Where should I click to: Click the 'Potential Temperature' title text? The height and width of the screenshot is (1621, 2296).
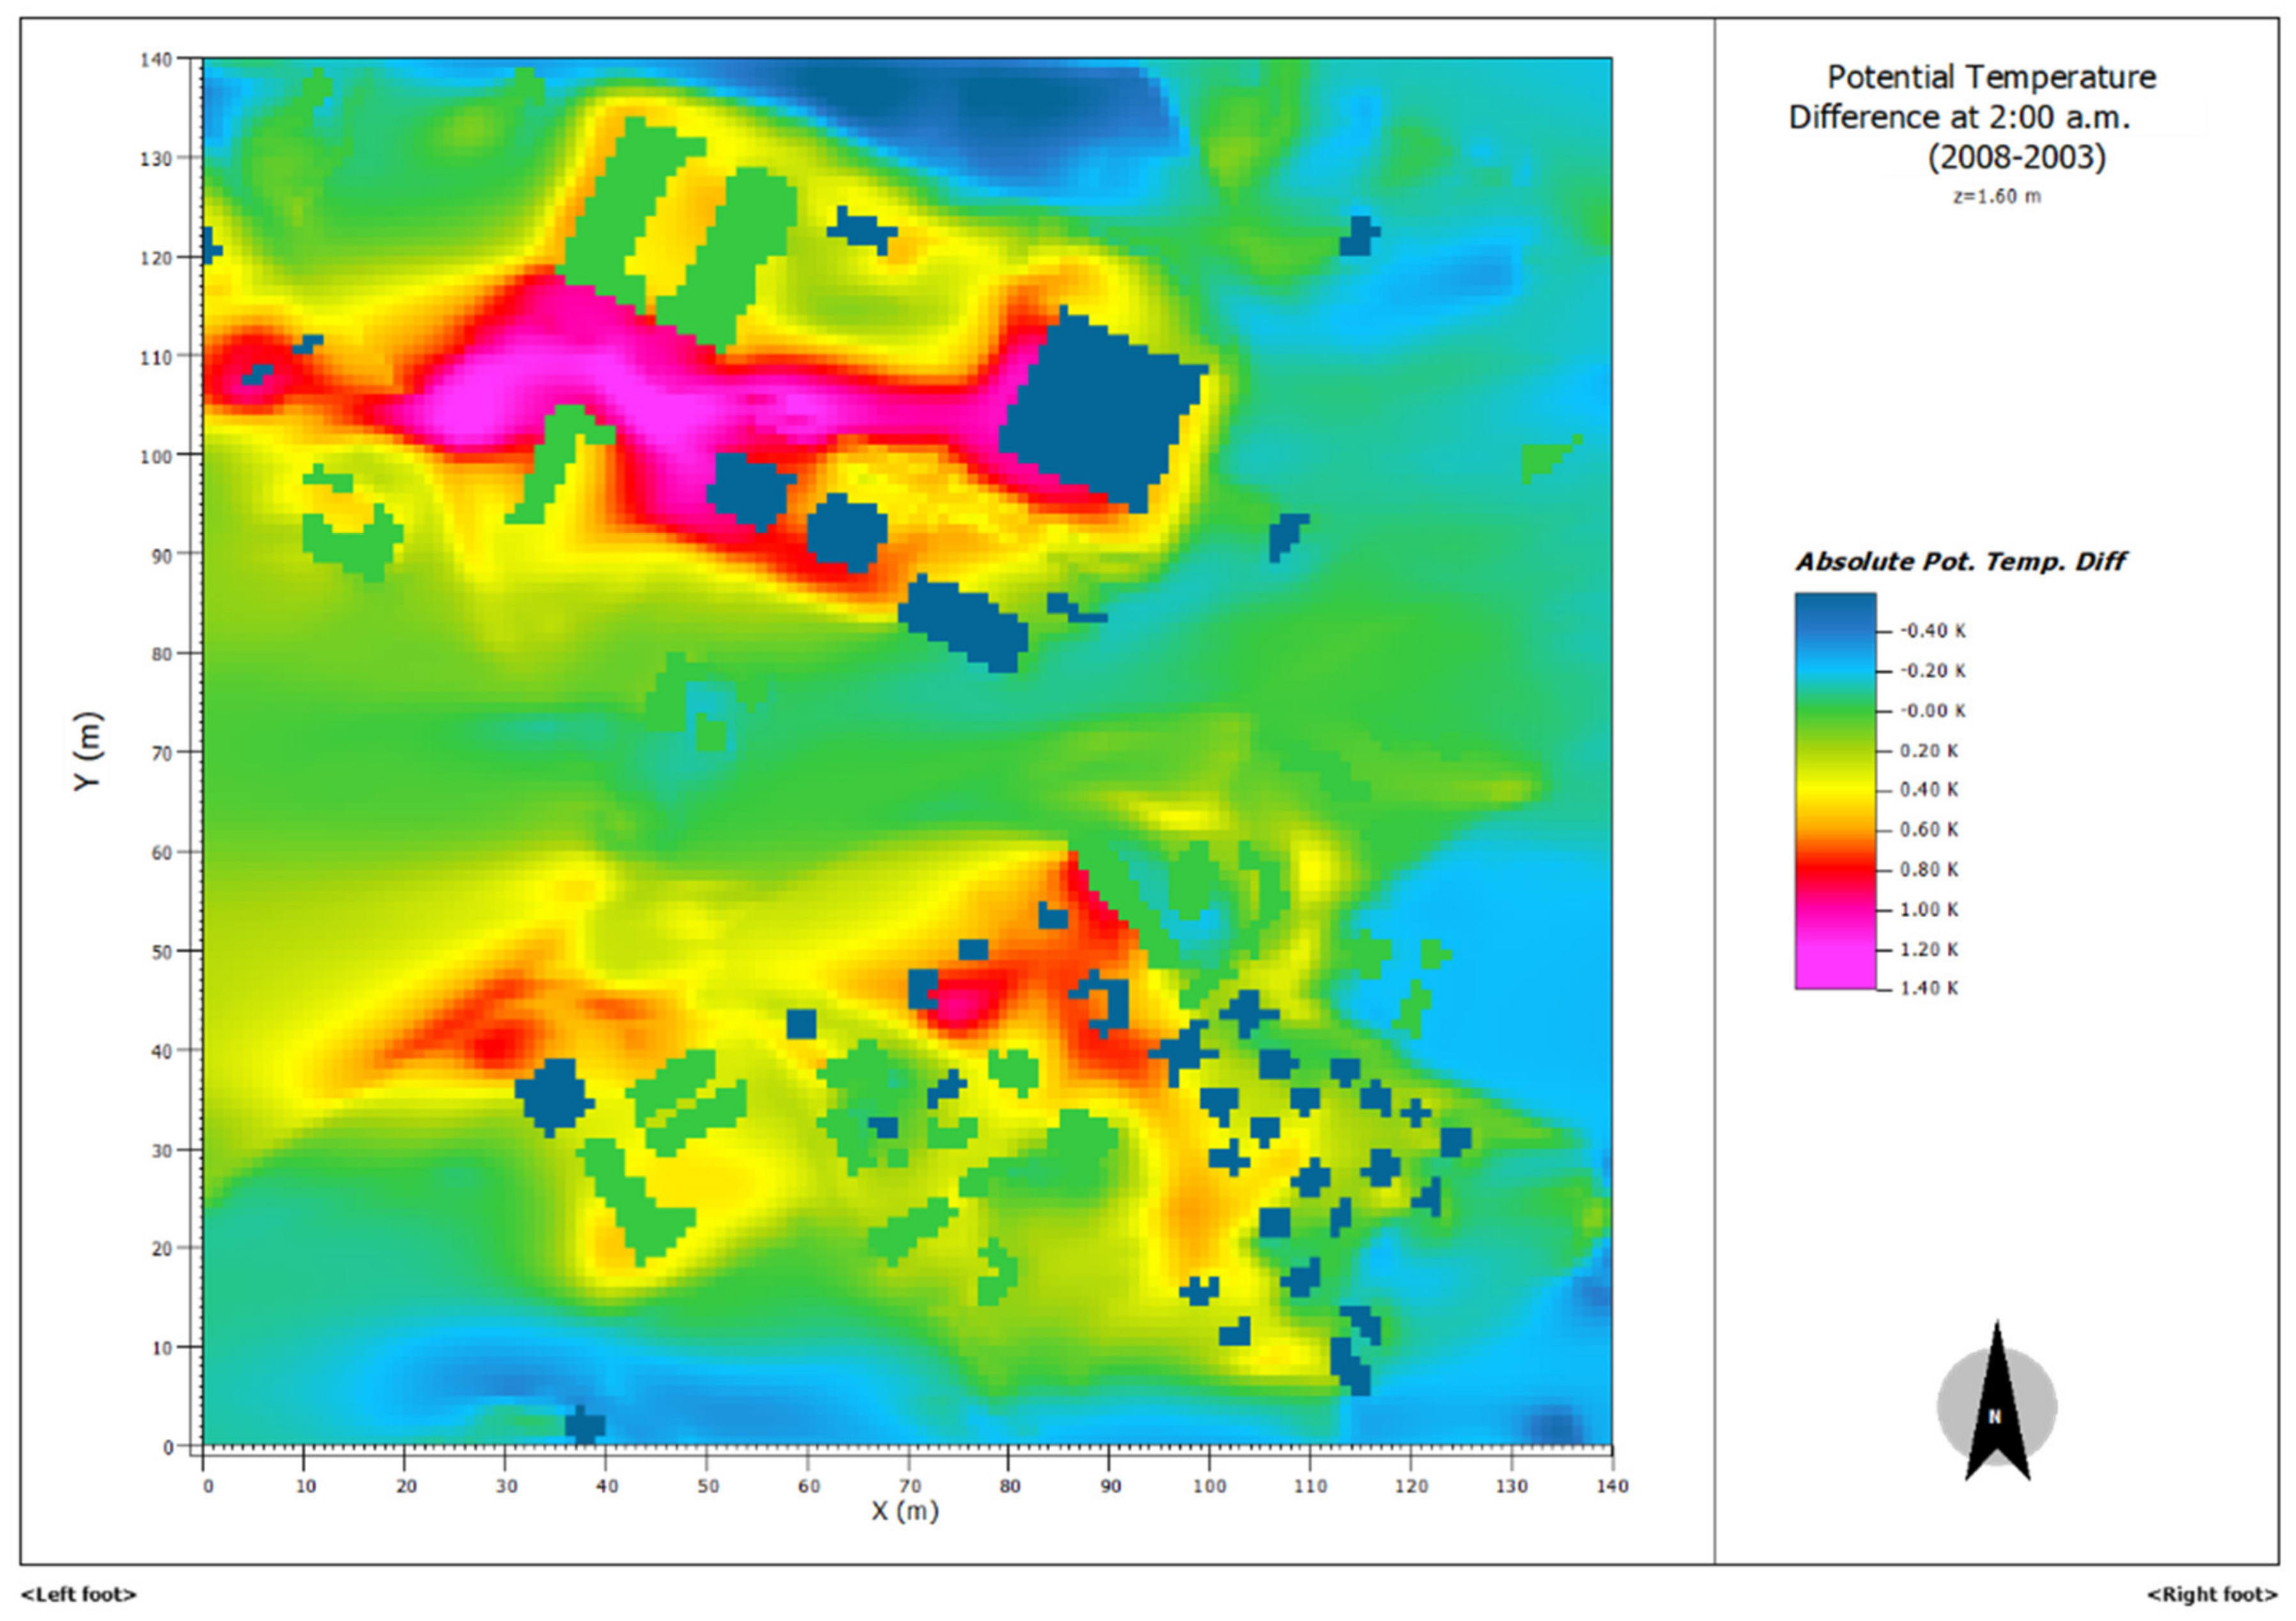(1991, 78)
